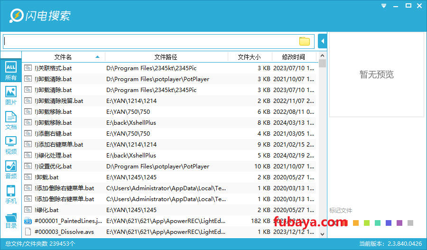427x250 pixels.
Task: Click the file icon of !)添加右键菜单.bat
Action: coord(28,144)
